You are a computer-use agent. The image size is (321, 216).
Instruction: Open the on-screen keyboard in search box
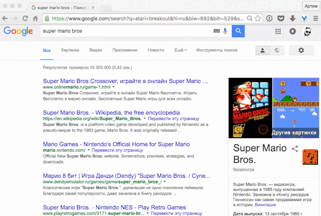217,31
